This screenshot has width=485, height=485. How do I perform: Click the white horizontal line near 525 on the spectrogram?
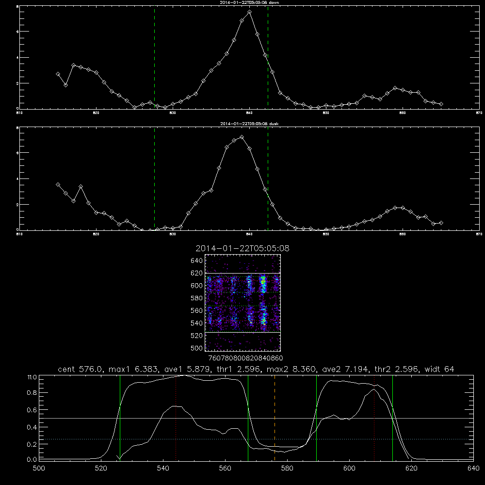pos(243,332)
